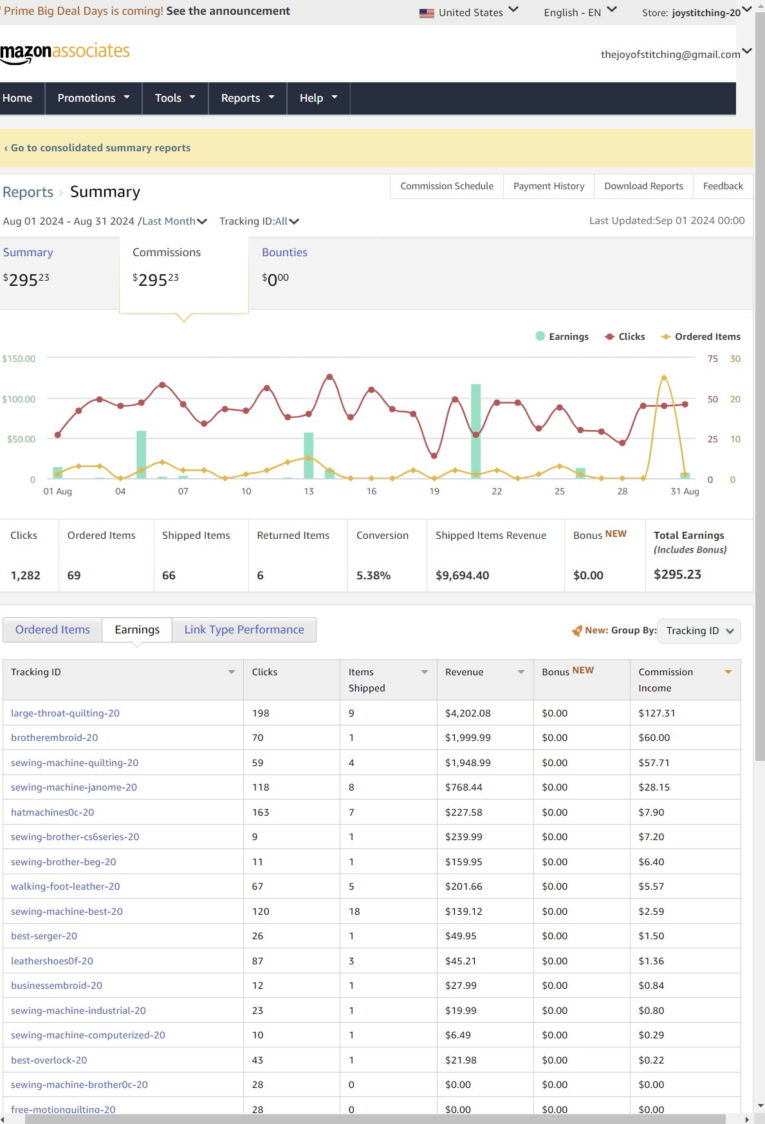Open walking-foot-leather-20 tracking ID
The height and width of the screenshot is (1124, 765).
[66, 886]
